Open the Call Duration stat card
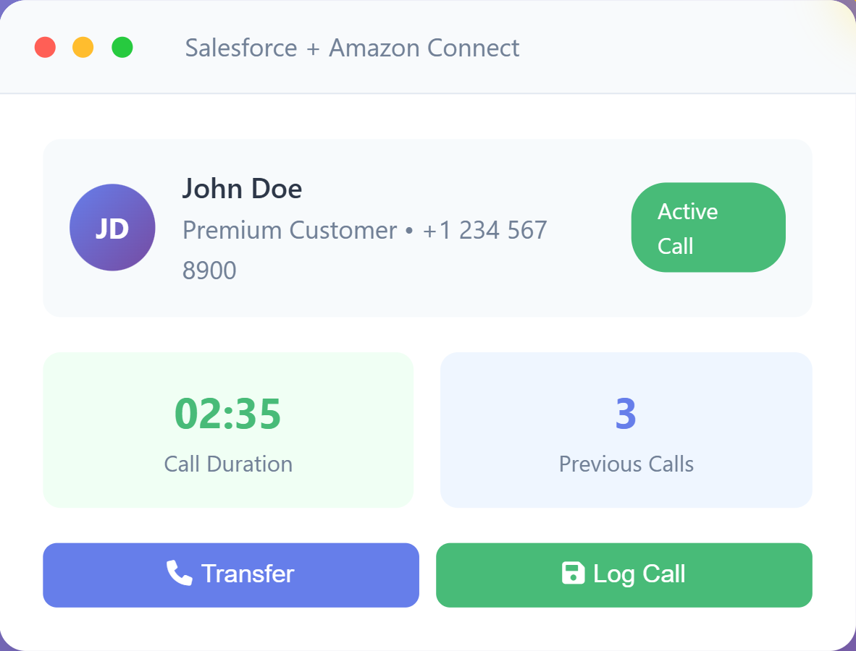Screen dimensions: 856x651 [x=228, y=430]
